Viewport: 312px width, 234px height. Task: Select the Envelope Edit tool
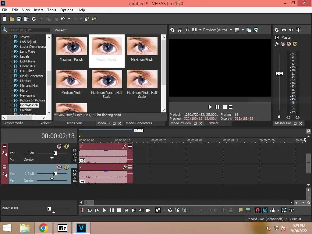(170, 210)
